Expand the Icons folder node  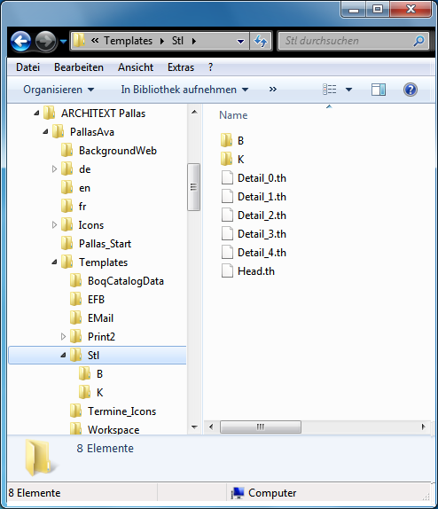54,225
